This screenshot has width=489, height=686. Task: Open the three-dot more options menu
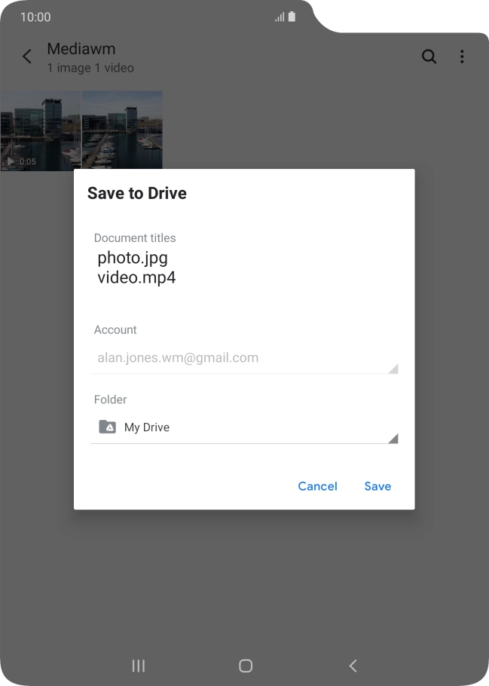pos(462,57)
